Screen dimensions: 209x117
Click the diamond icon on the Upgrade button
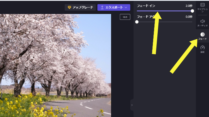(x=69, y=7)
